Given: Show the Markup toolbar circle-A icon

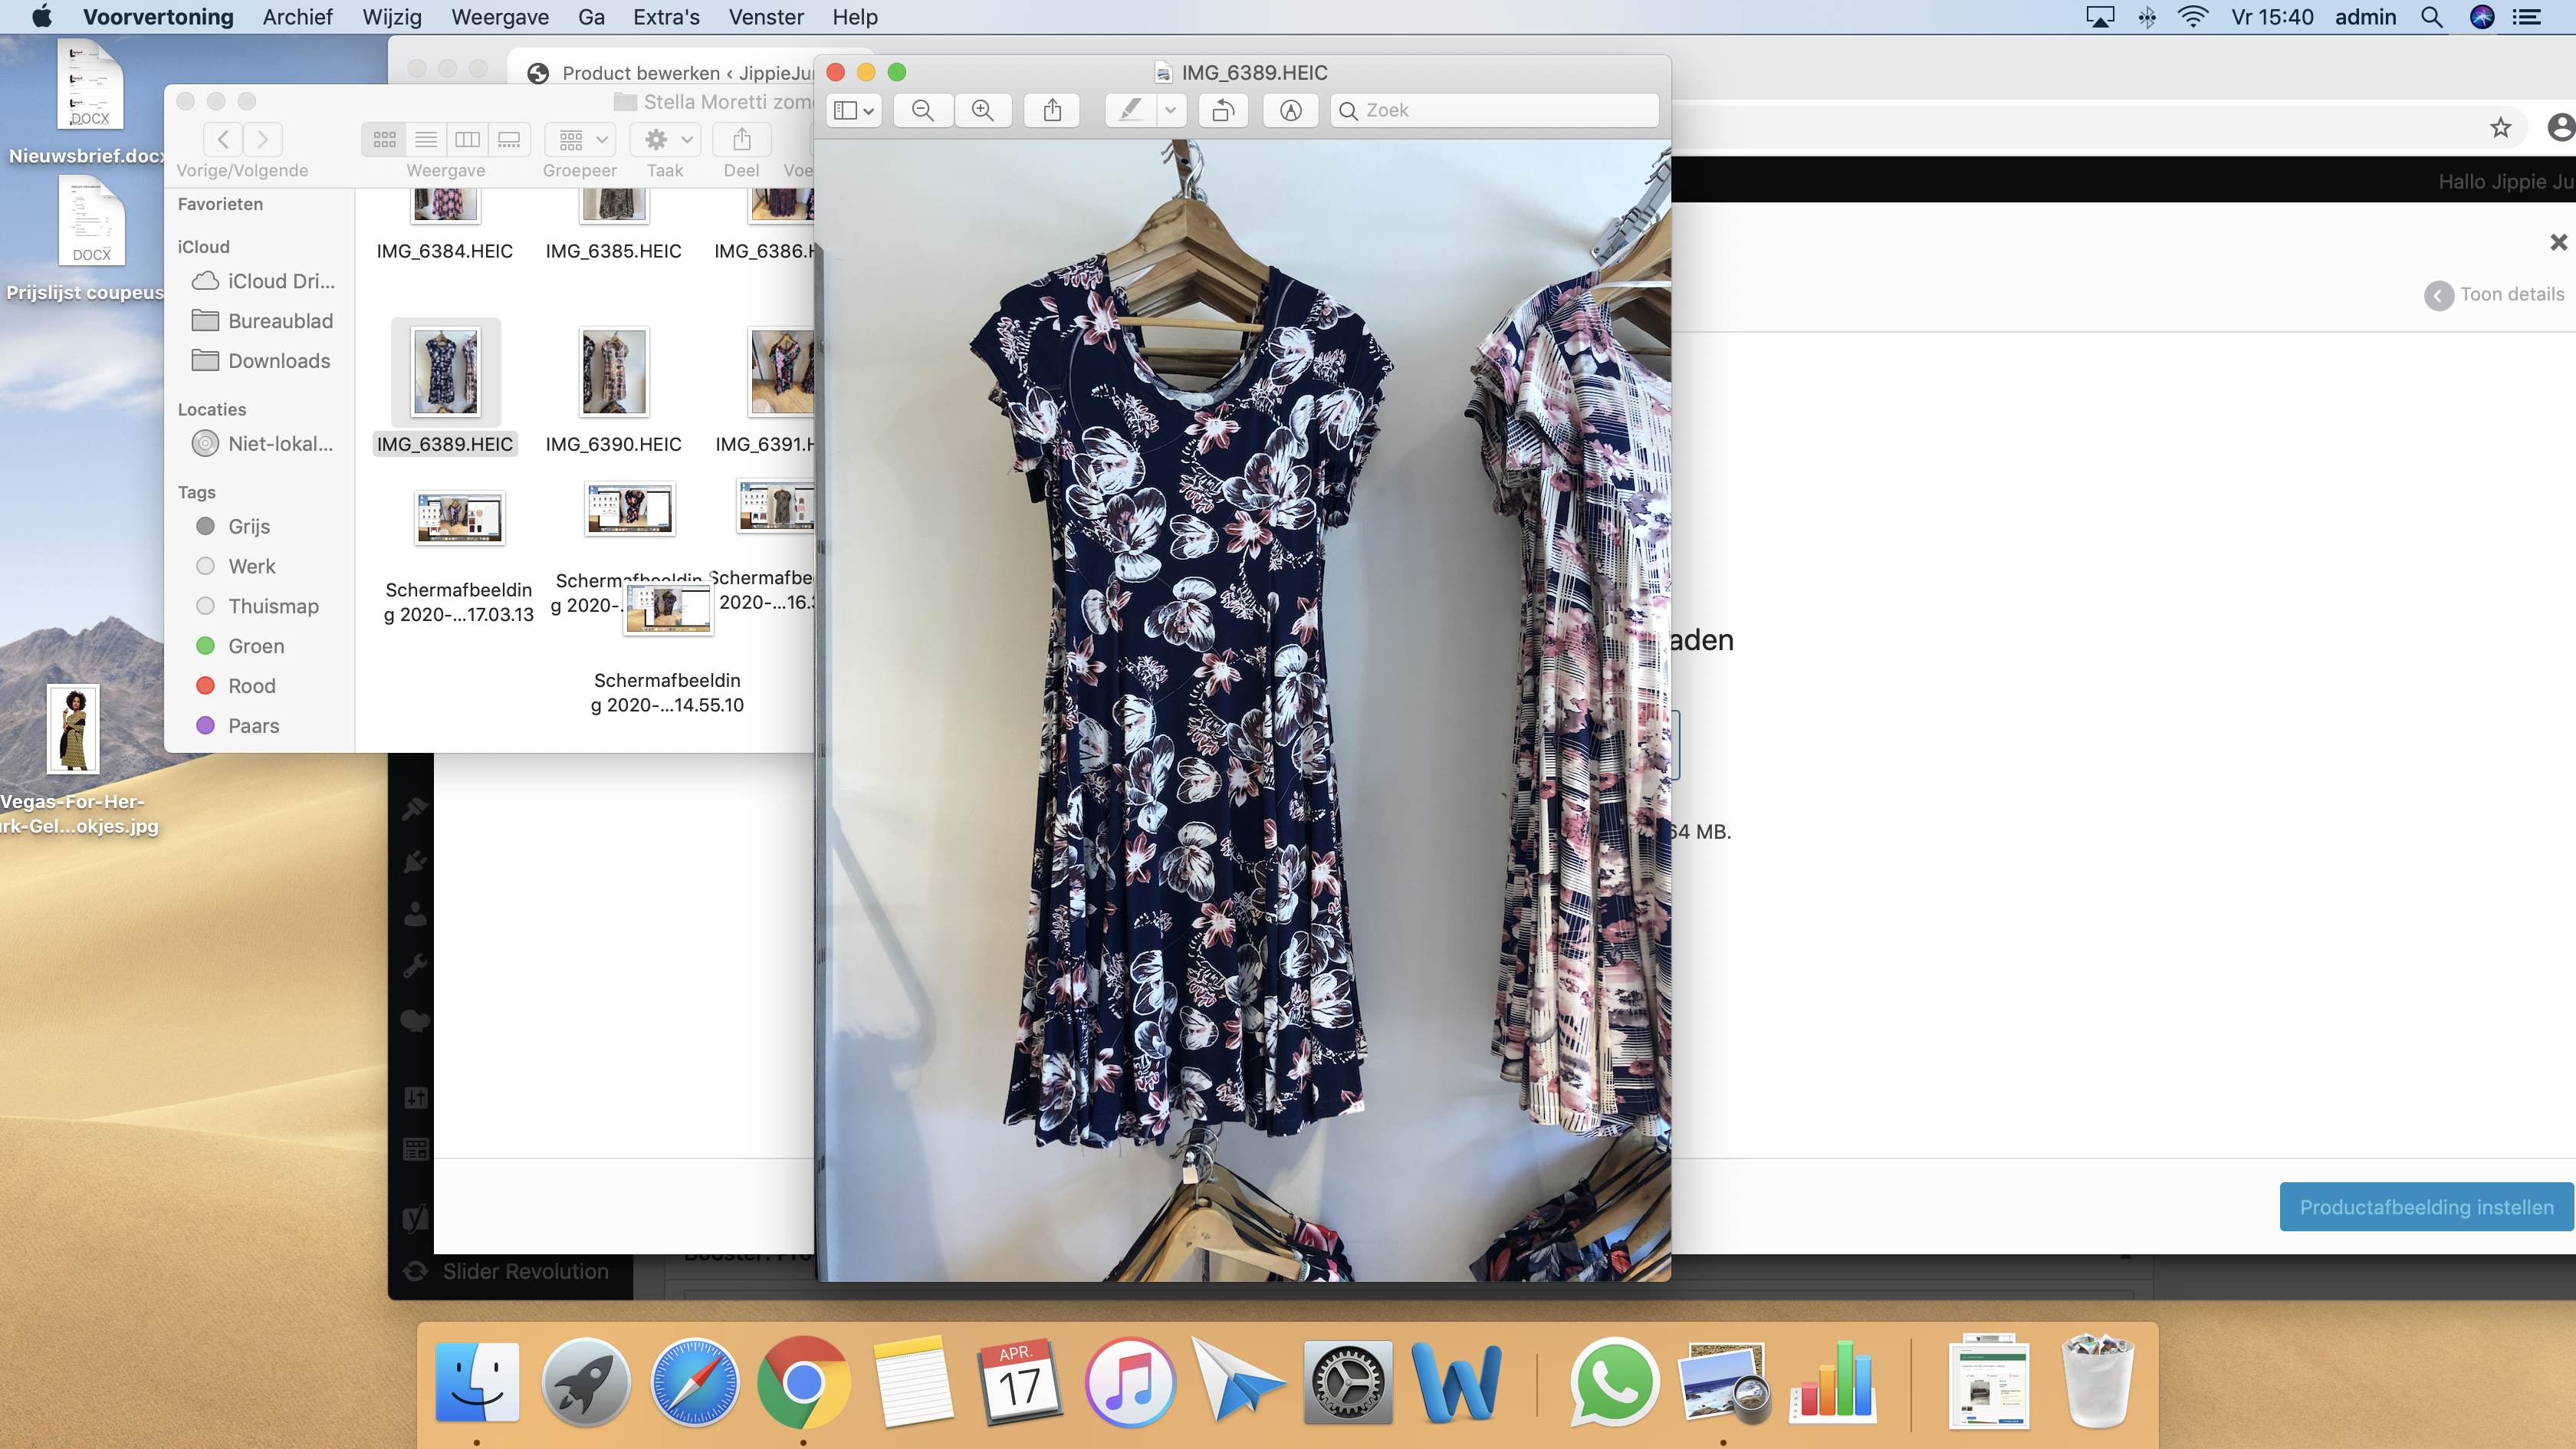Looking at the screenshot, I should click(1290, 110).
